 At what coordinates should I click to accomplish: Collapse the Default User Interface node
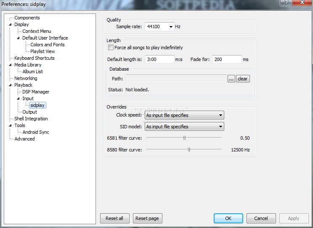point(18,38)
